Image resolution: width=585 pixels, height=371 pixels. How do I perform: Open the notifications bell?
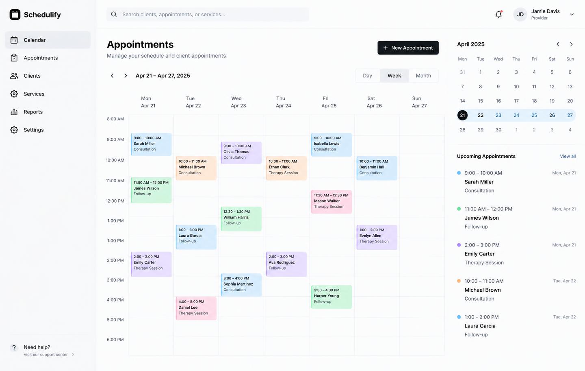(x=498, y=14)
